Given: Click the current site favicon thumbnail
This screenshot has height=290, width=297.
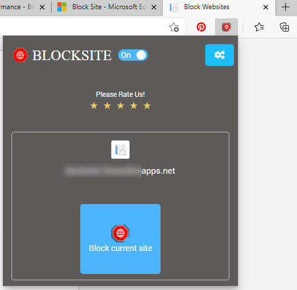Looking at the screenshot, I should 120,150.
